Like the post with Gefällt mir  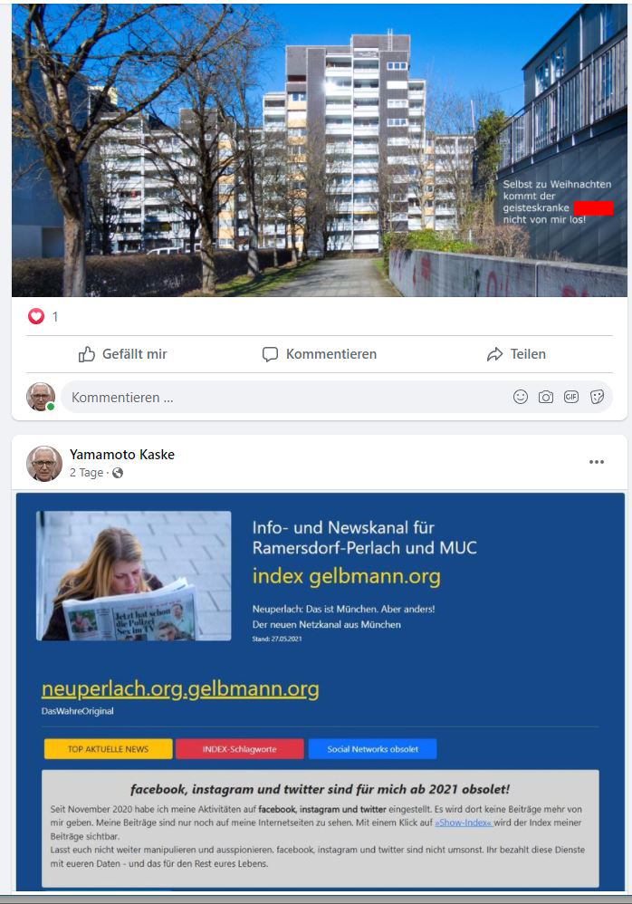tap(123, 354)
